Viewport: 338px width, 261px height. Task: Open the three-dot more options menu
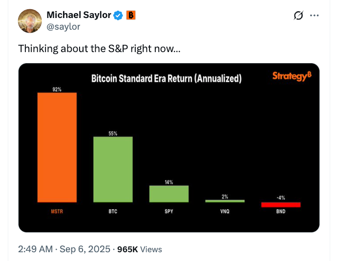tap(314, 16)
